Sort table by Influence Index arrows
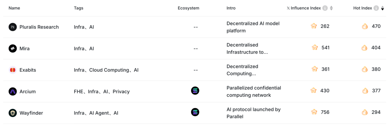The image size is (391, 127). [331, 8]
